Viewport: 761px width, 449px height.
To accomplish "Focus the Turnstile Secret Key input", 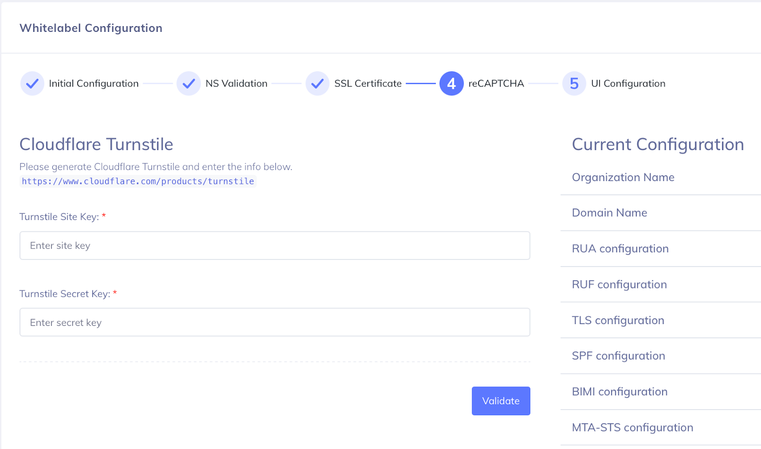I will [275, 322].
